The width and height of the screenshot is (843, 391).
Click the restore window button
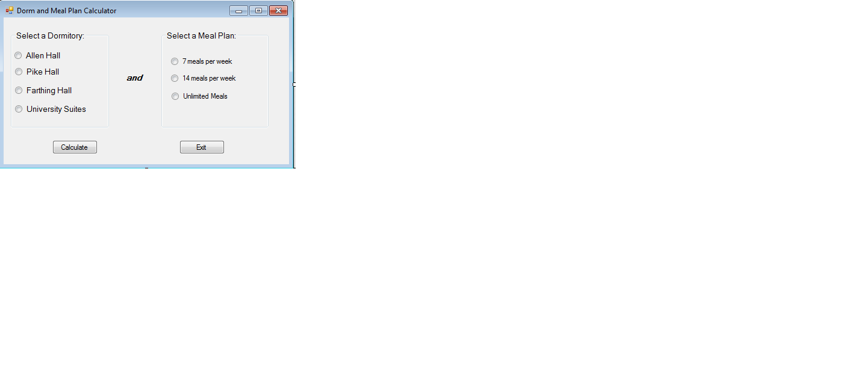point(258,10)
